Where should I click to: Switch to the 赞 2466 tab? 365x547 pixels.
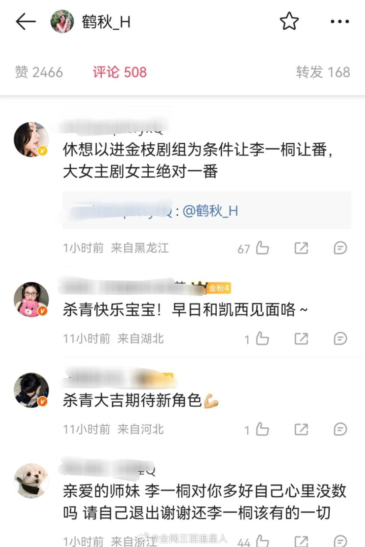pos(39,72)
